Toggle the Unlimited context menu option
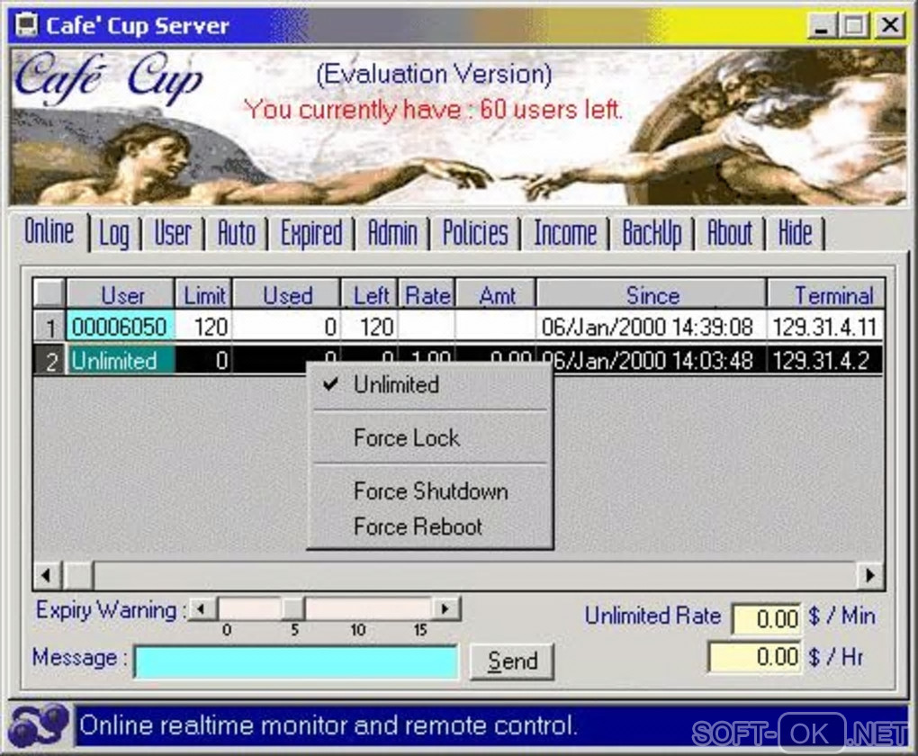Screen dimensions: 918x756 pyautogui.click(x=430, y=385)
